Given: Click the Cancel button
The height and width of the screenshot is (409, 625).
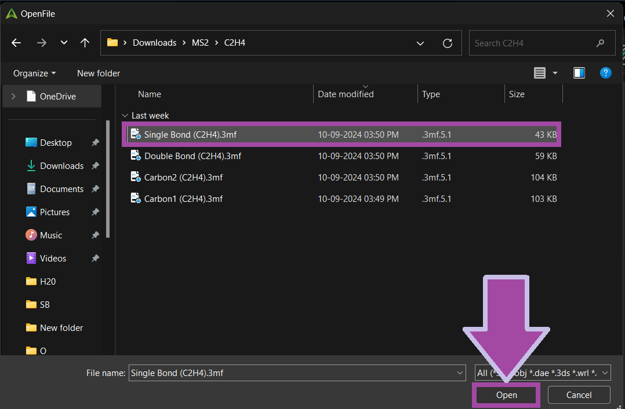Looking at the screenshot, I should (579, 395).
